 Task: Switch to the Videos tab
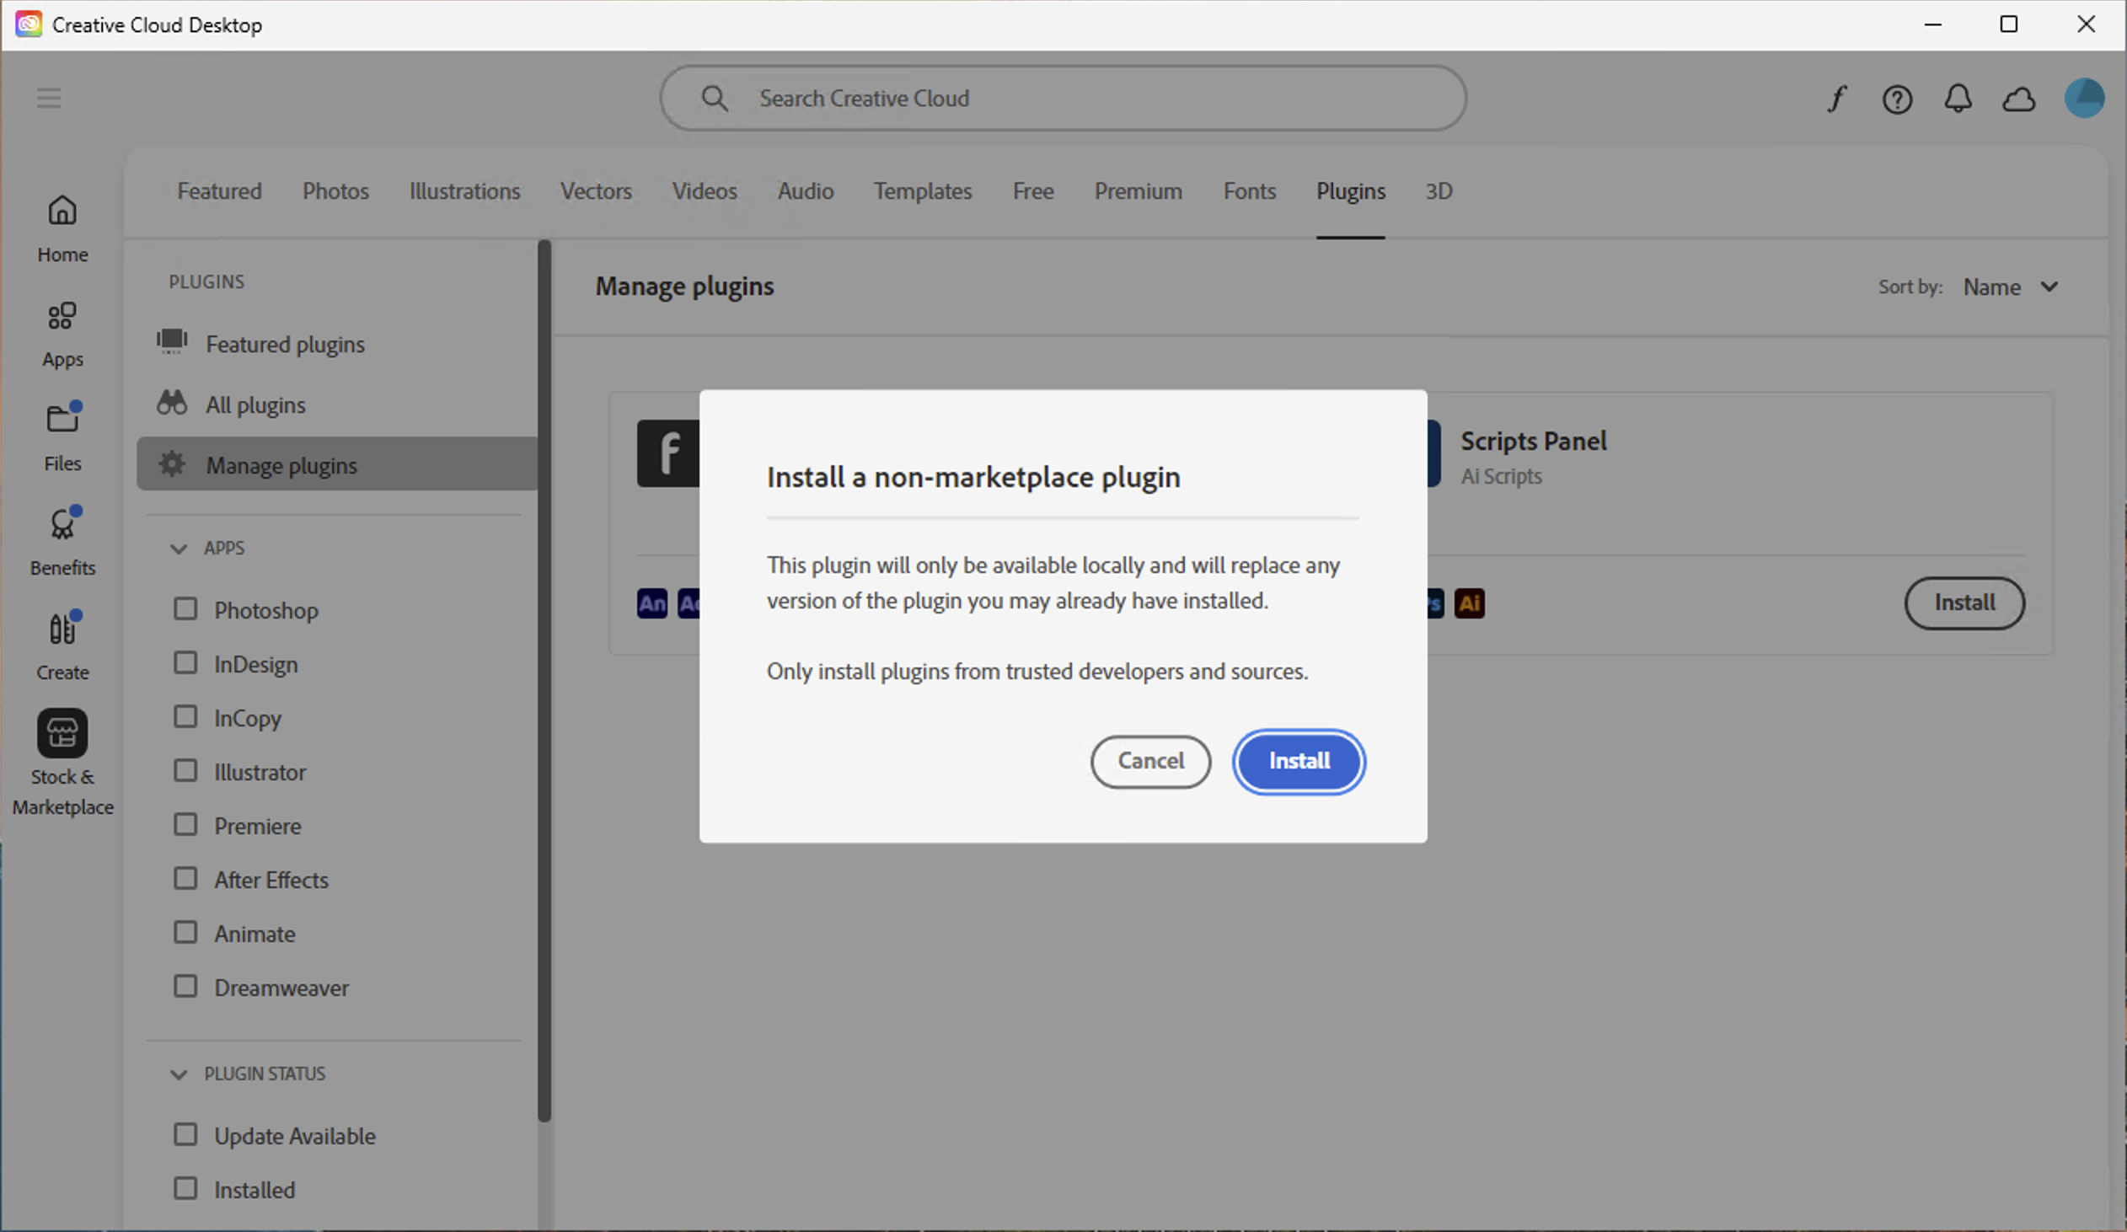[705, 191]
